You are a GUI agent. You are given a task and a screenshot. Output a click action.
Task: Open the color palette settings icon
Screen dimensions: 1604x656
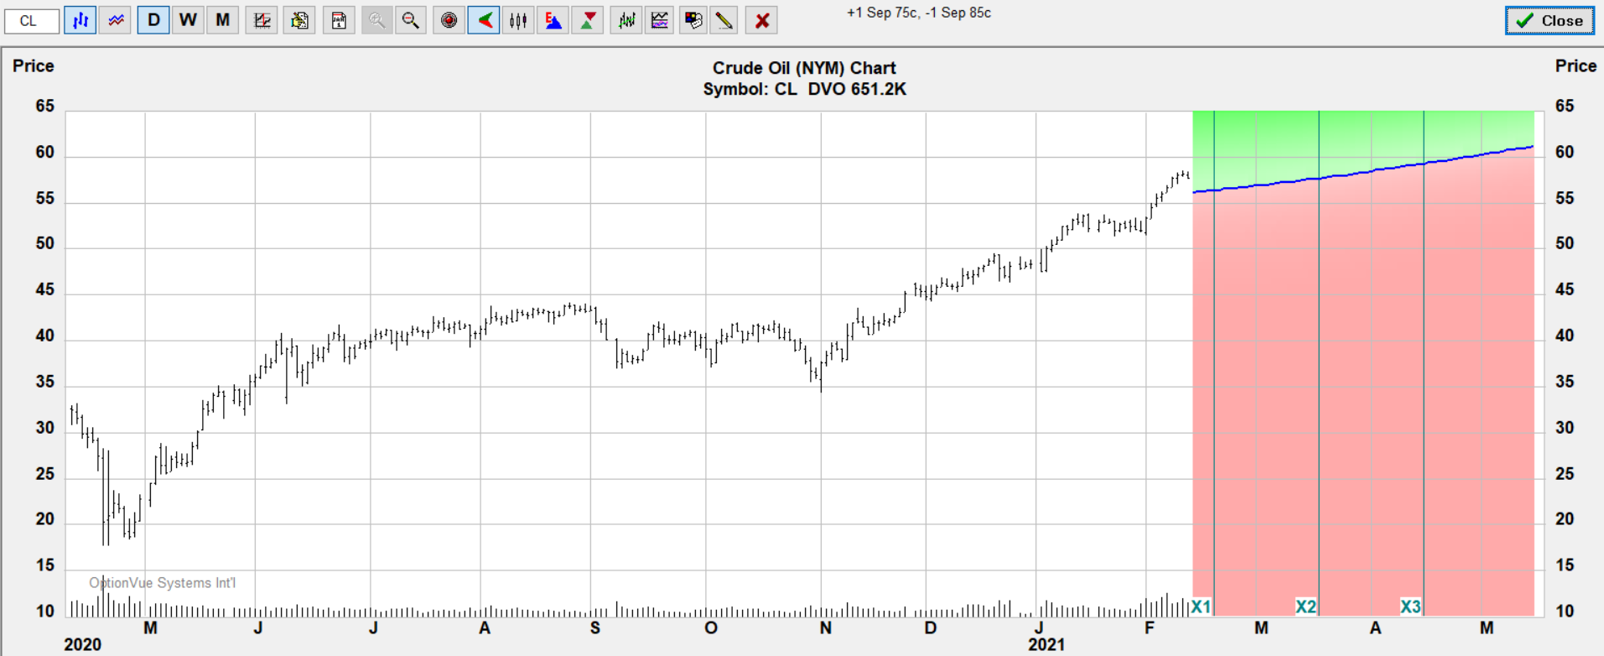[x=693, y=20]
